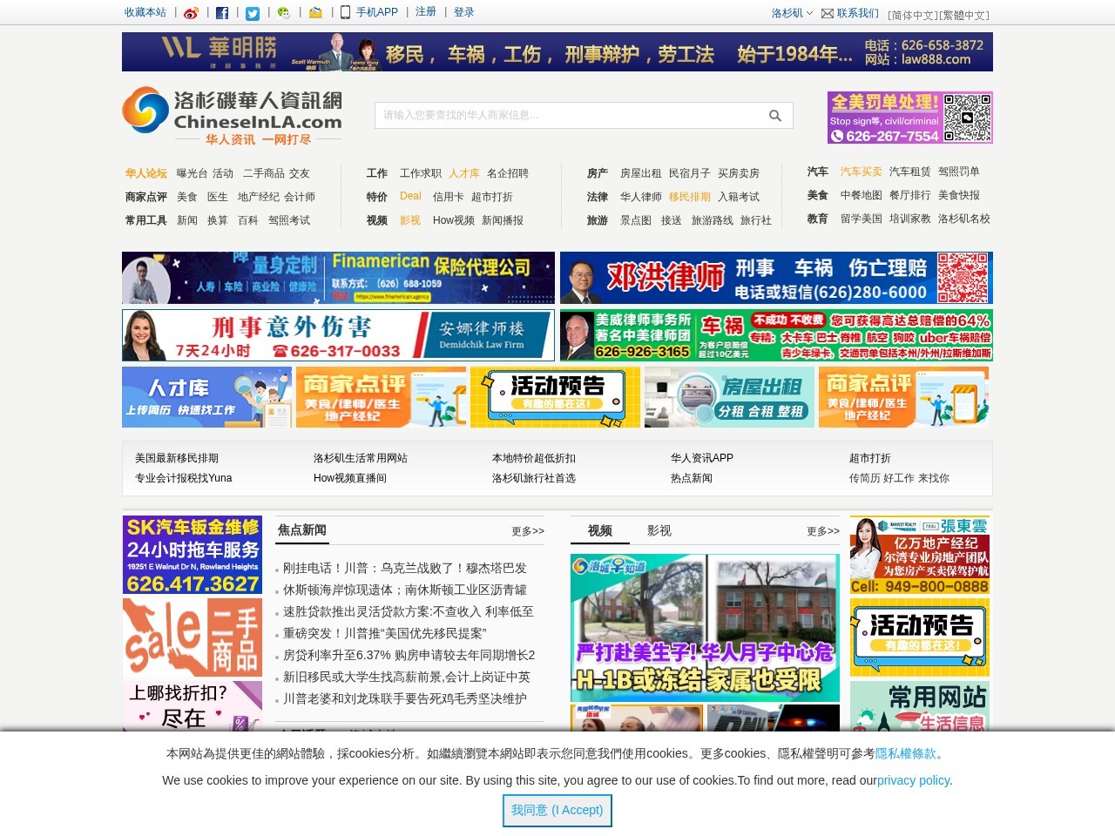The image size is (1115, 836).
Task: Accept cookies with 我同意 (I Accept) button
Action: point(557,810)
